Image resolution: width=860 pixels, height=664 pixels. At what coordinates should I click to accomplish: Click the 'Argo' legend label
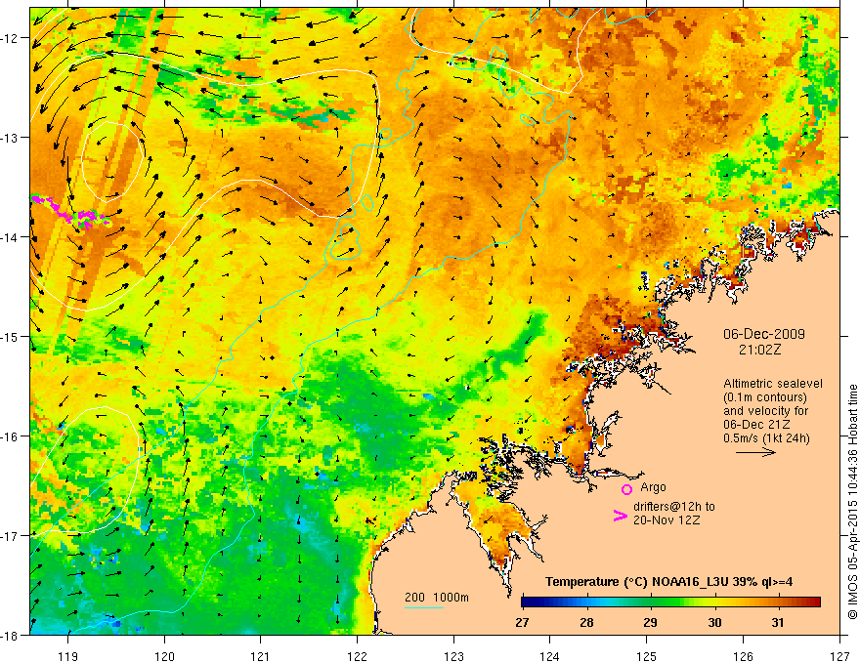coord(653,487)
